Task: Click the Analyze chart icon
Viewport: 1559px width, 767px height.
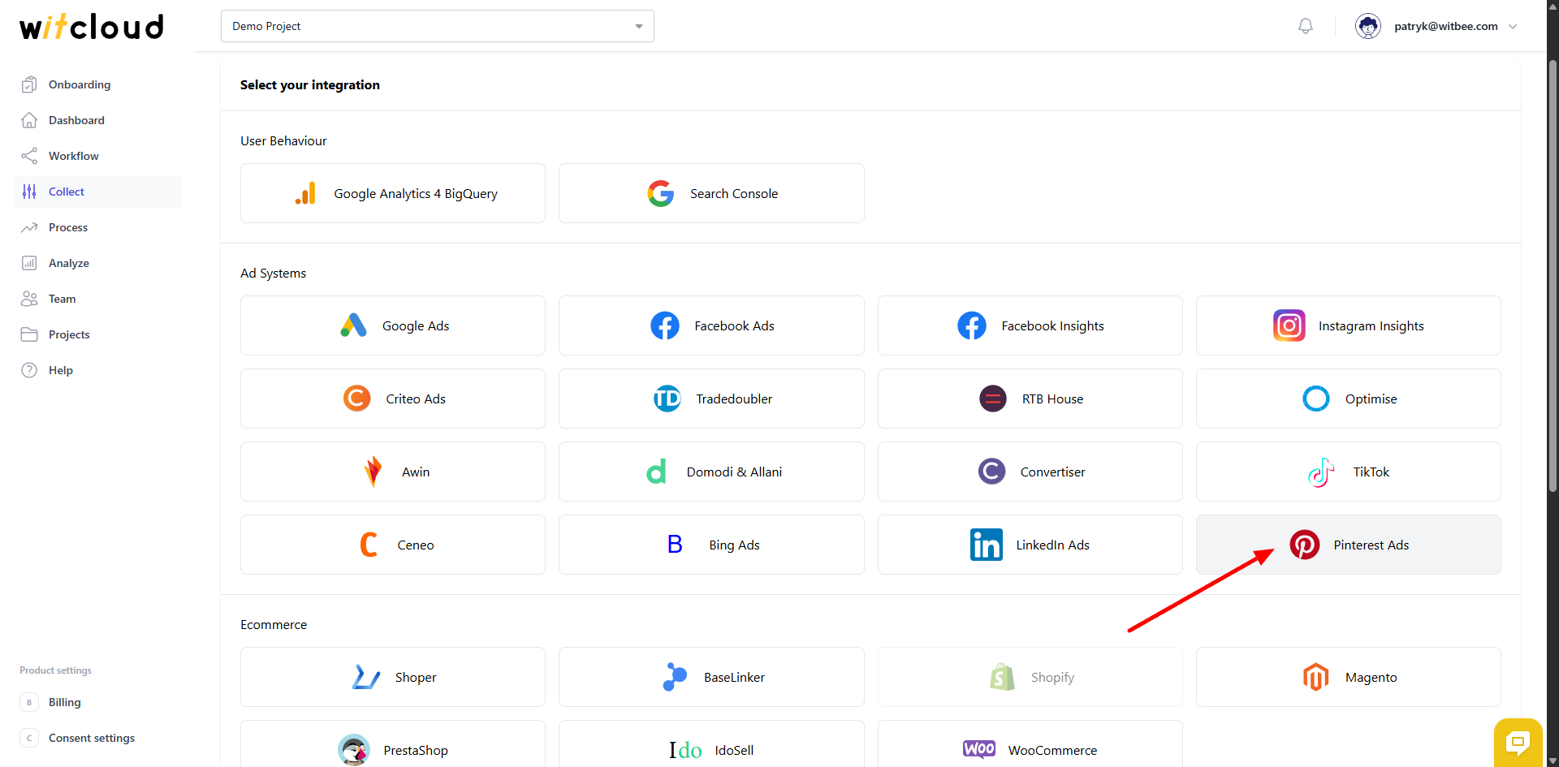Action: pyautogui.click(x=29, y=263)
